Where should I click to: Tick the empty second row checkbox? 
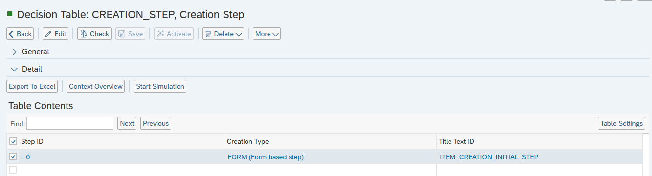[x=13, y=170]
